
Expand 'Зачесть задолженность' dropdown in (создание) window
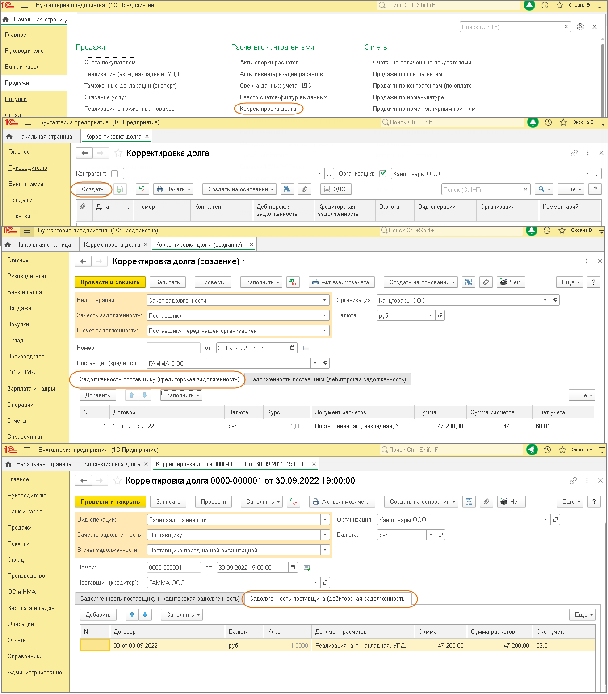[x=325, y=315]
